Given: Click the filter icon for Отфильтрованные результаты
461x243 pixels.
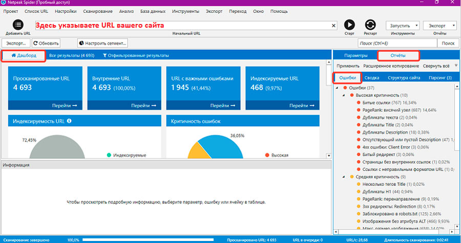Looking at the screenshot, I should click(105, 55).
